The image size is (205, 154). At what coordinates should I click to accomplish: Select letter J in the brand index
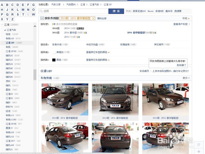pyautogui.click(x=7, y=10)
